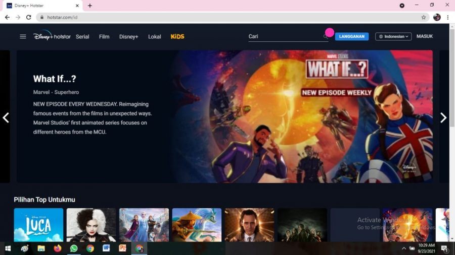
Task: Click the Disney+ Hotstar logo
Action: click(52, 36)
